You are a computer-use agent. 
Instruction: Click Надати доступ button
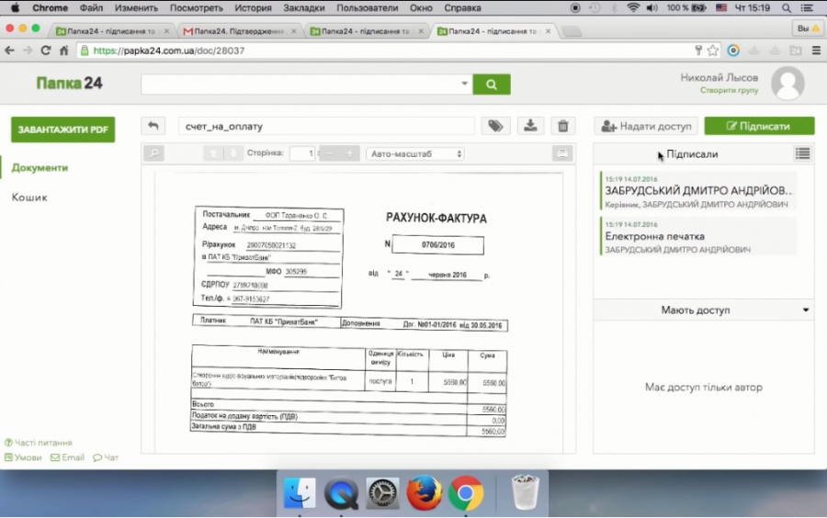point(646,126)
